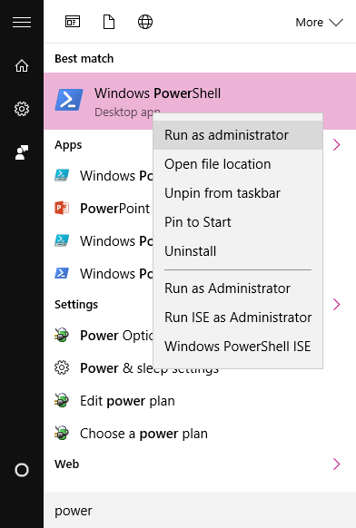Viewport: 356px width, 528px height.
Task: Choose Run as administrator (highlighted)
Action: point(238,135)
